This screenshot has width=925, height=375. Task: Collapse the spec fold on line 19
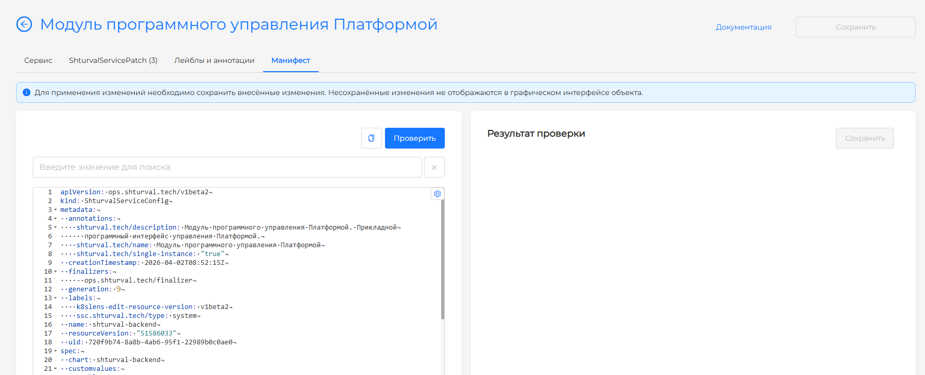click(x=56, y=351)
